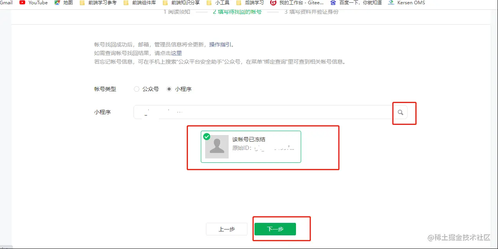Click the 帐号类型 label

(x=105, y=89)
